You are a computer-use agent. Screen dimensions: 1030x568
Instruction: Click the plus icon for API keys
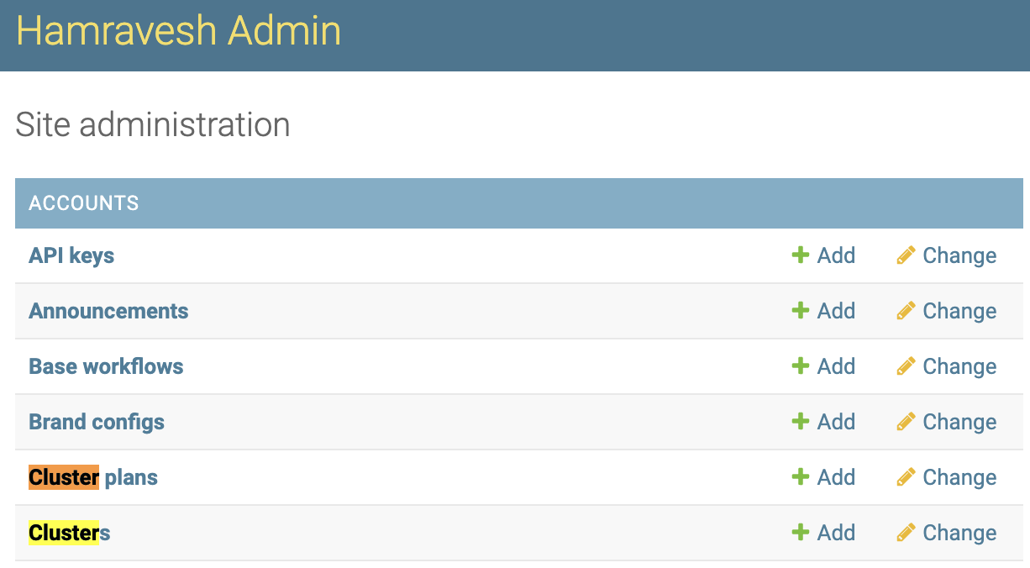800,255
